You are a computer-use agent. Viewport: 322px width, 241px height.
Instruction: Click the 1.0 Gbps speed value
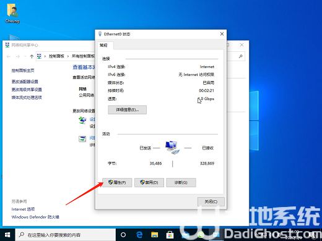click(206, 99)
